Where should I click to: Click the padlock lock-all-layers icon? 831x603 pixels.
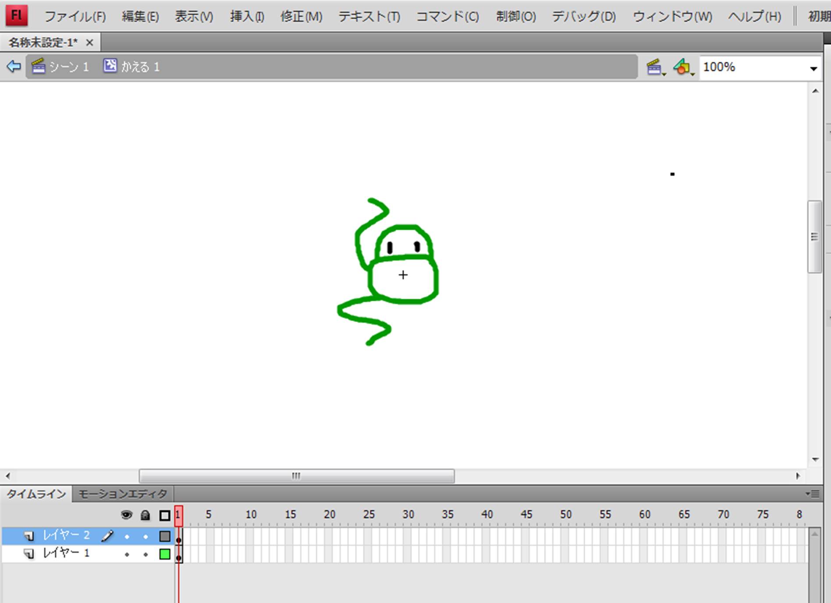[145, 515]
